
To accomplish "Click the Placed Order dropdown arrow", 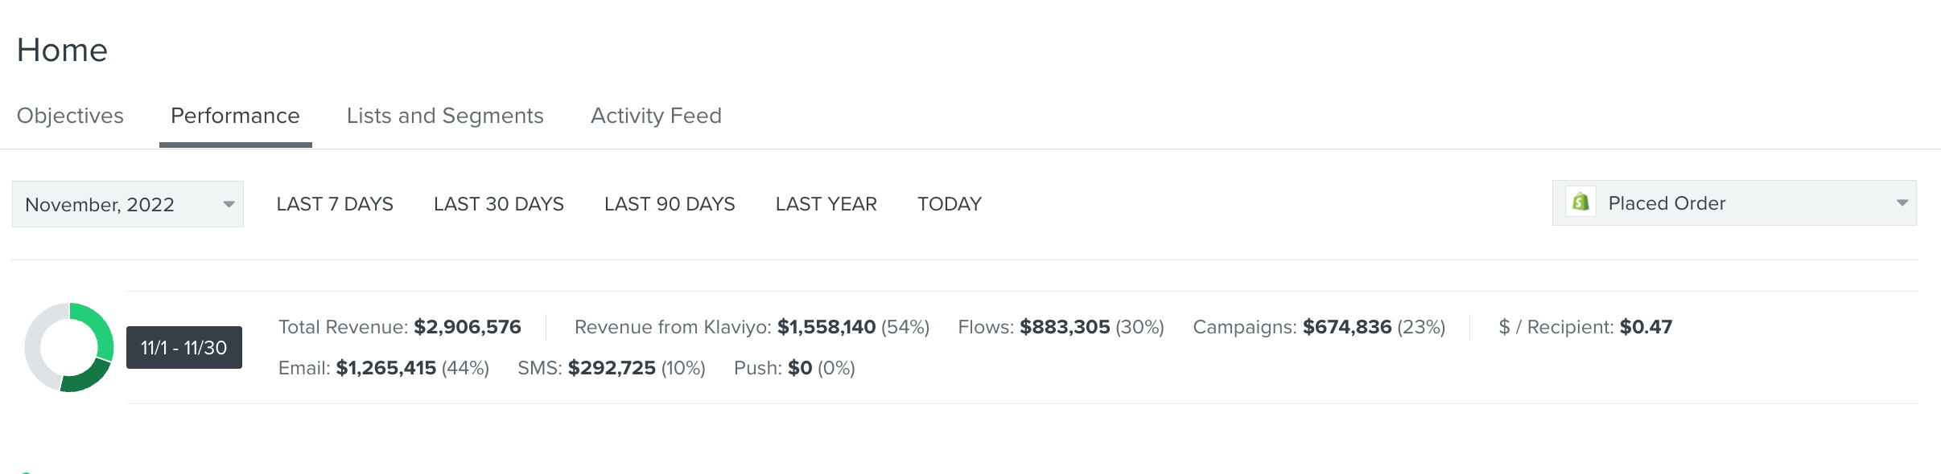I will 1902,203.
